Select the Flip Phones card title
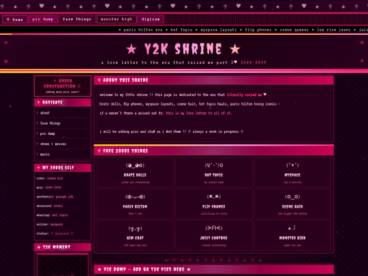Image resolution: width=368 pixels, height=276 pixels. tap(214, 206)
